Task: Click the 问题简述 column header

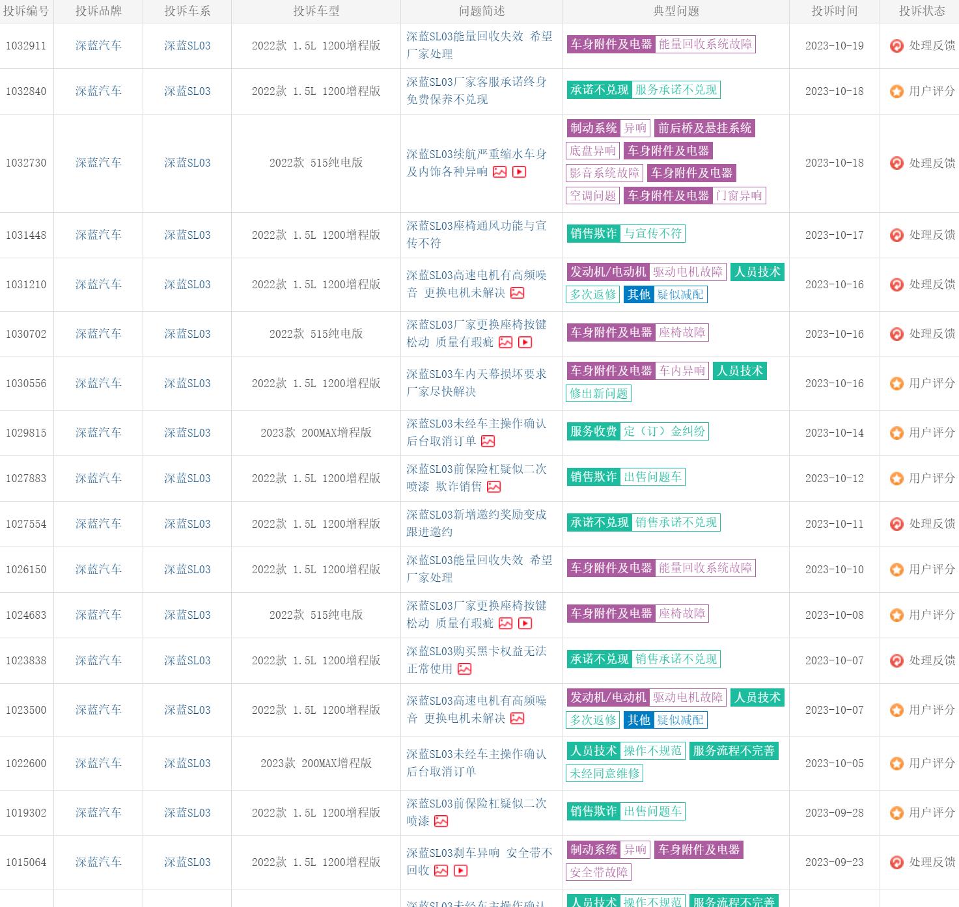Action: click(x=482, y=11)
